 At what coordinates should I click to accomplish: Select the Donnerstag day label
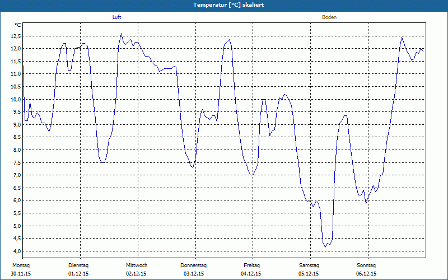click(193, 265)
